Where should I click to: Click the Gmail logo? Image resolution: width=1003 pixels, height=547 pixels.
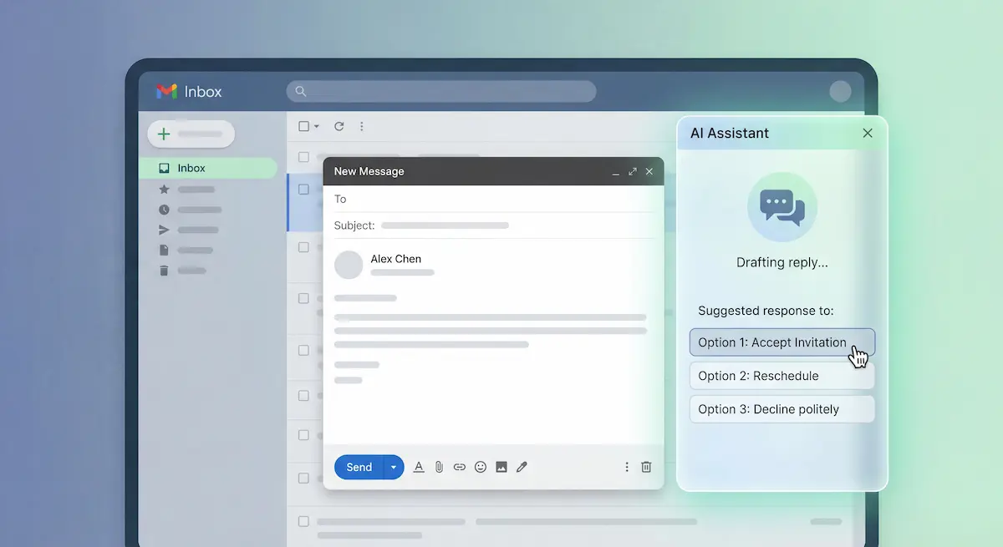166,92
